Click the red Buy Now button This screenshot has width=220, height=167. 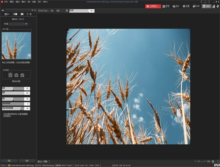click(153, 6)
